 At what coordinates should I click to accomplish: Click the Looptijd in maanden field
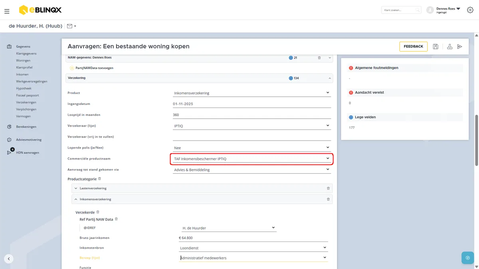pos(251,115)
